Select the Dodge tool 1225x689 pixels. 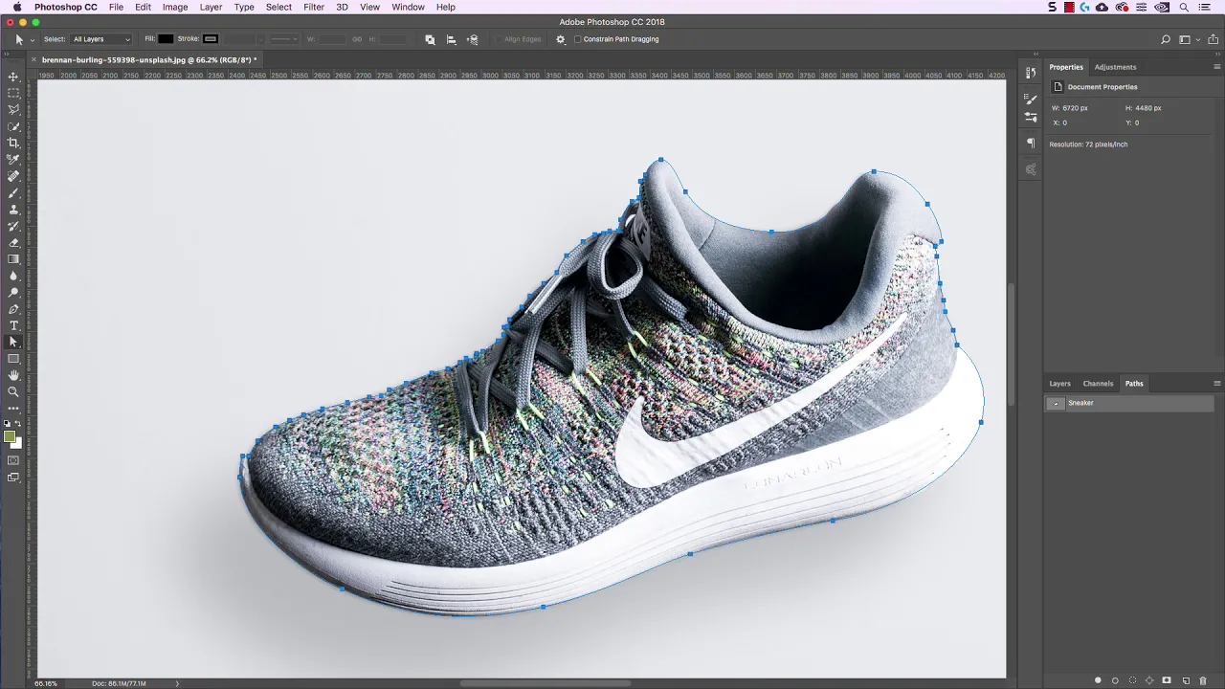coord(13,292)
